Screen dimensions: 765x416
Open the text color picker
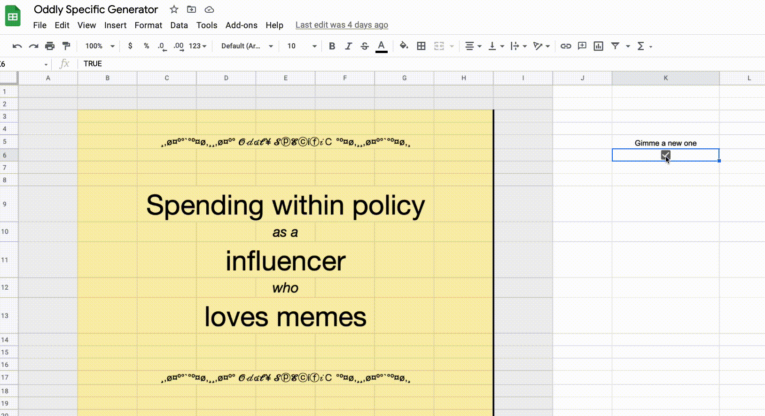(x=382, y=46)
